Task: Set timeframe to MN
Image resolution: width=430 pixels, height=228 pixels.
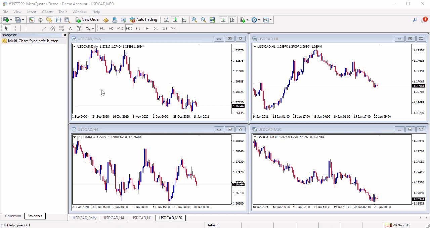Action: (173, 28)
